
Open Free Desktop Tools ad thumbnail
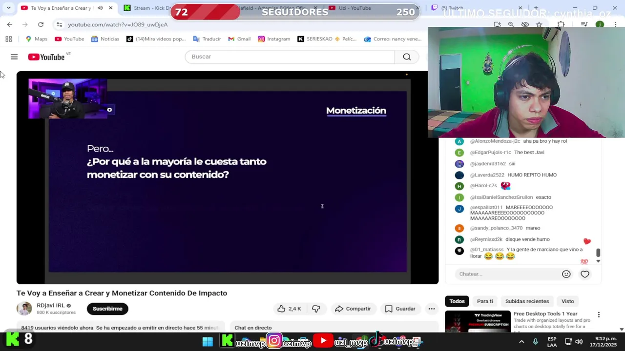coord(478,321)
